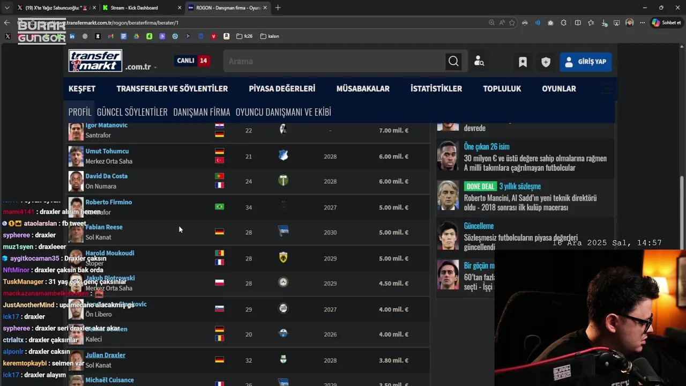
Task: Add this page to favorites star
Action: [512, 23]
